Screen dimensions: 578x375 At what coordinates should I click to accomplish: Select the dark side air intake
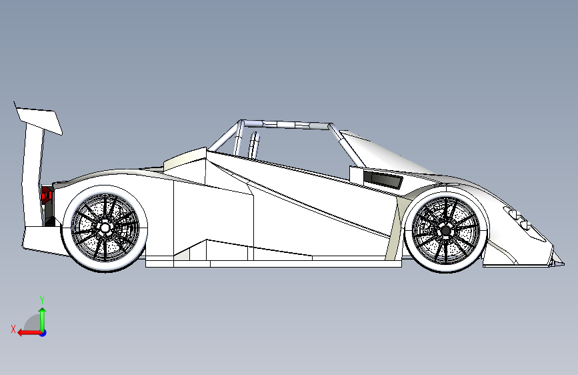[383, 179]
